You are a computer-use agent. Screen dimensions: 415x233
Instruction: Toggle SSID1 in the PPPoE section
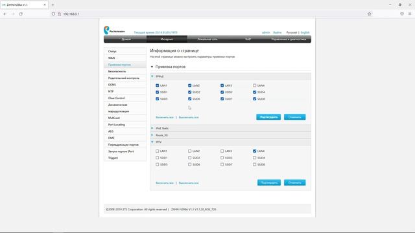pos(157,92)
